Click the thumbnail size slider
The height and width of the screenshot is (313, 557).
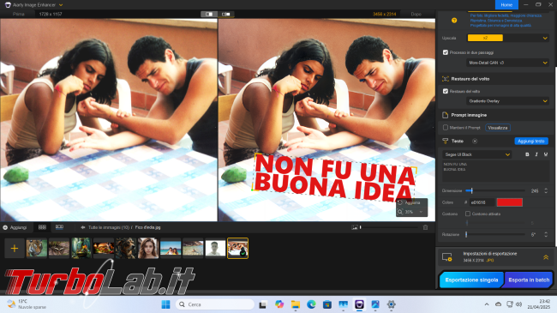[389, 227]
